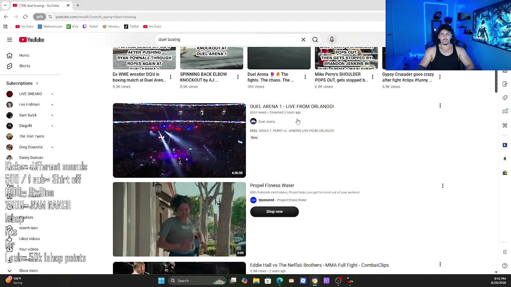Open File Explorer from the taskbar
The width and height of the screenshot is (511, 287).
256,281
